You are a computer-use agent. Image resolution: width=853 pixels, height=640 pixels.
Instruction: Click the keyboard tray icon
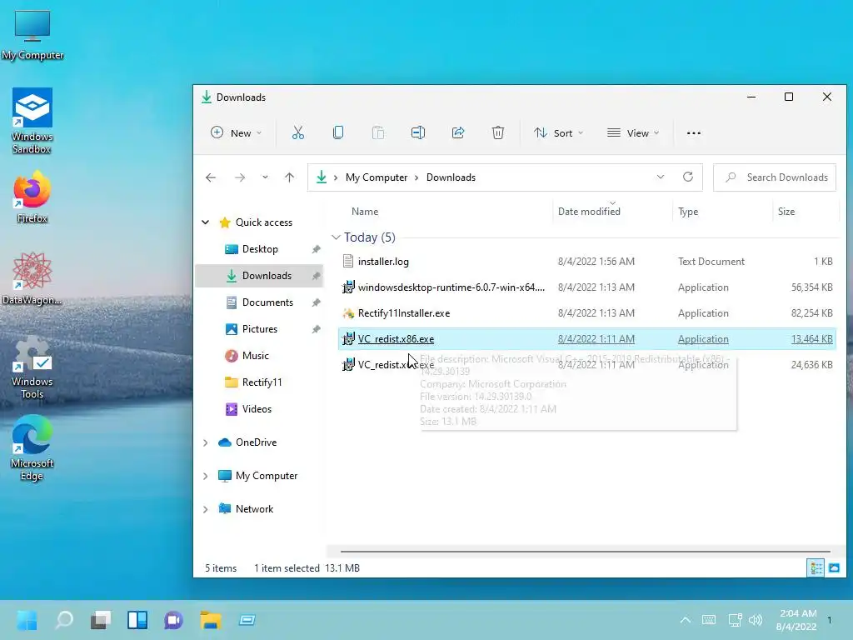709,620
